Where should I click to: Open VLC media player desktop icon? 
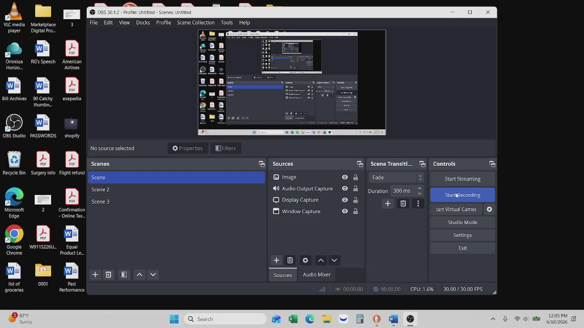[x=14, y=18]
